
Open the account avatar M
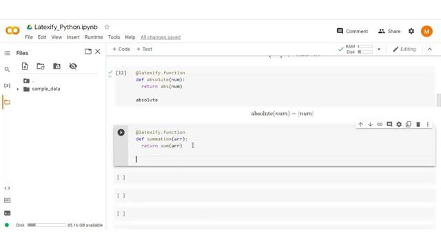click(427, 31)
